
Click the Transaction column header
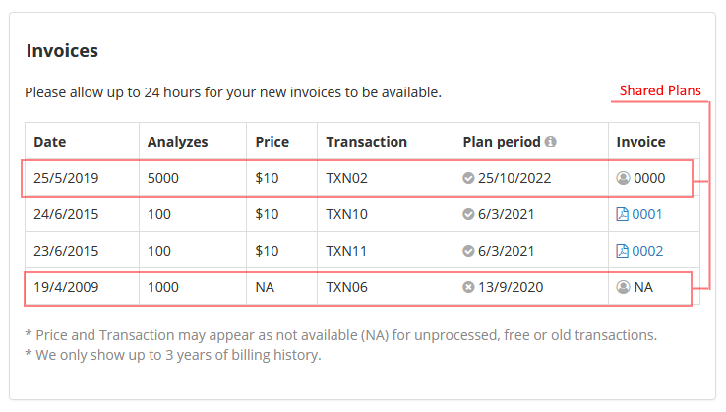[366, 142]
